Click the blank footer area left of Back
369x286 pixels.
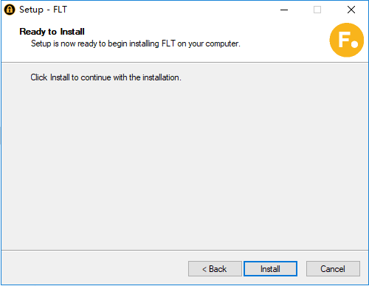point(94,268)
